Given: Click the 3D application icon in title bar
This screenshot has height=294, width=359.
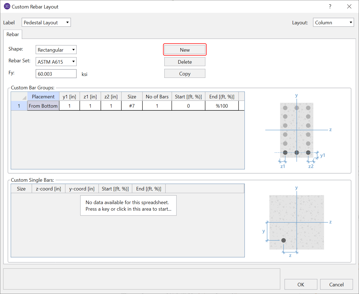Looking at the screenshot, I should (x=7, y=7).
